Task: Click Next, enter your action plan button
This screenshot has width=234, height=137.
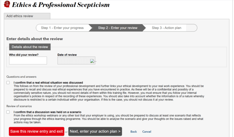Action: [x=95, y=131]
